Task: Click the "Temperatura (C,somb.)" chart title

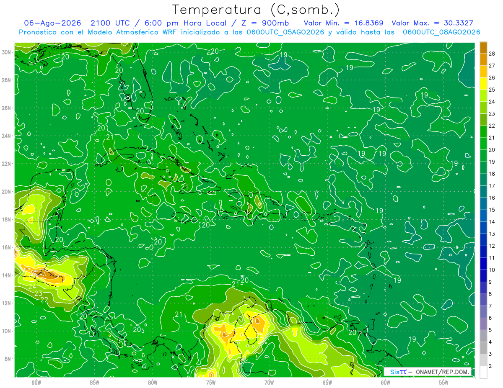Action: (x=256, y=10)
